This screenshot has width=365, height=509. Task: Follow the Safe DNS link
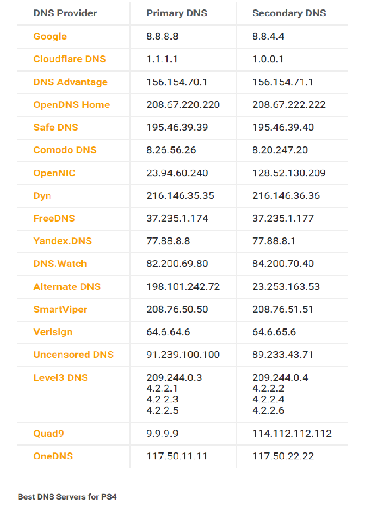[56, 127]
